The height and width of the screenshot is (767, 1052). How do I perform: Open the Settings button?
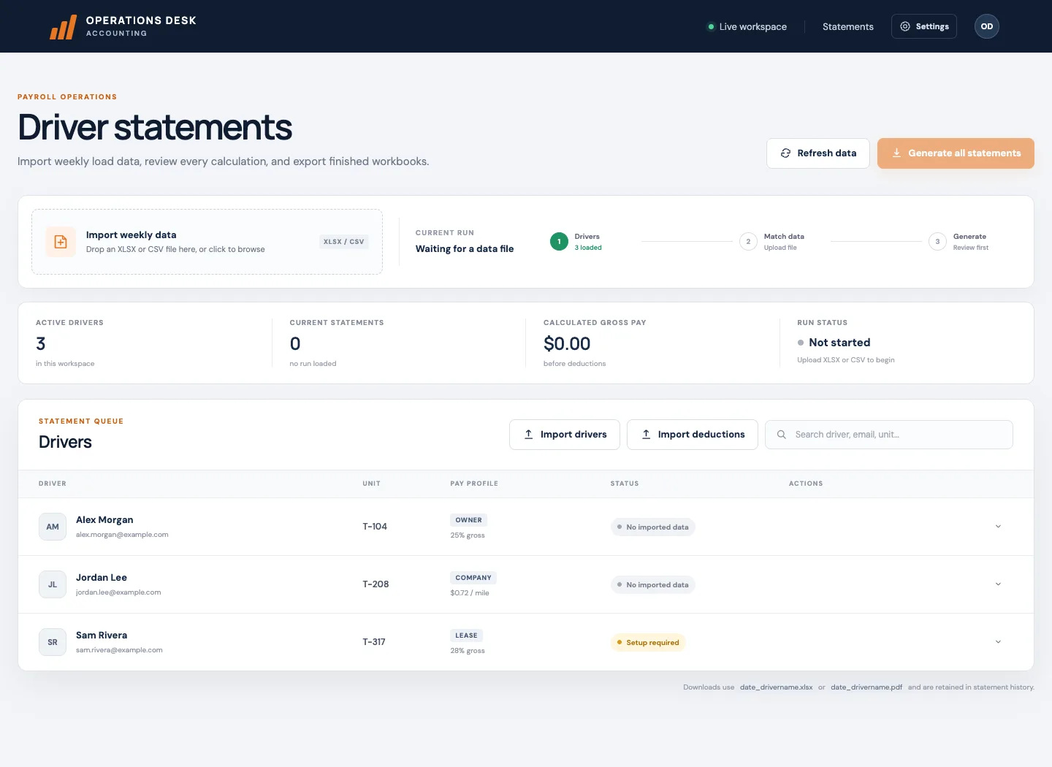(924, 26)
